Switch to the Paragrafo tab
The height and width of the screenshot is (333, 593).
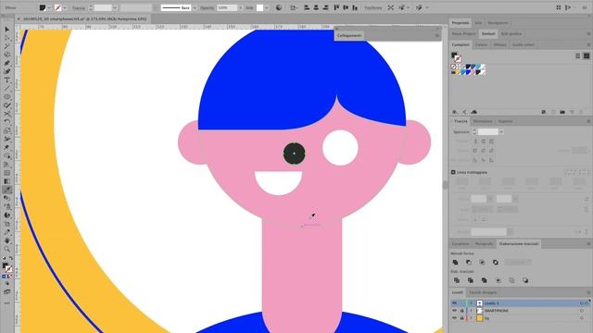[484, 244]
